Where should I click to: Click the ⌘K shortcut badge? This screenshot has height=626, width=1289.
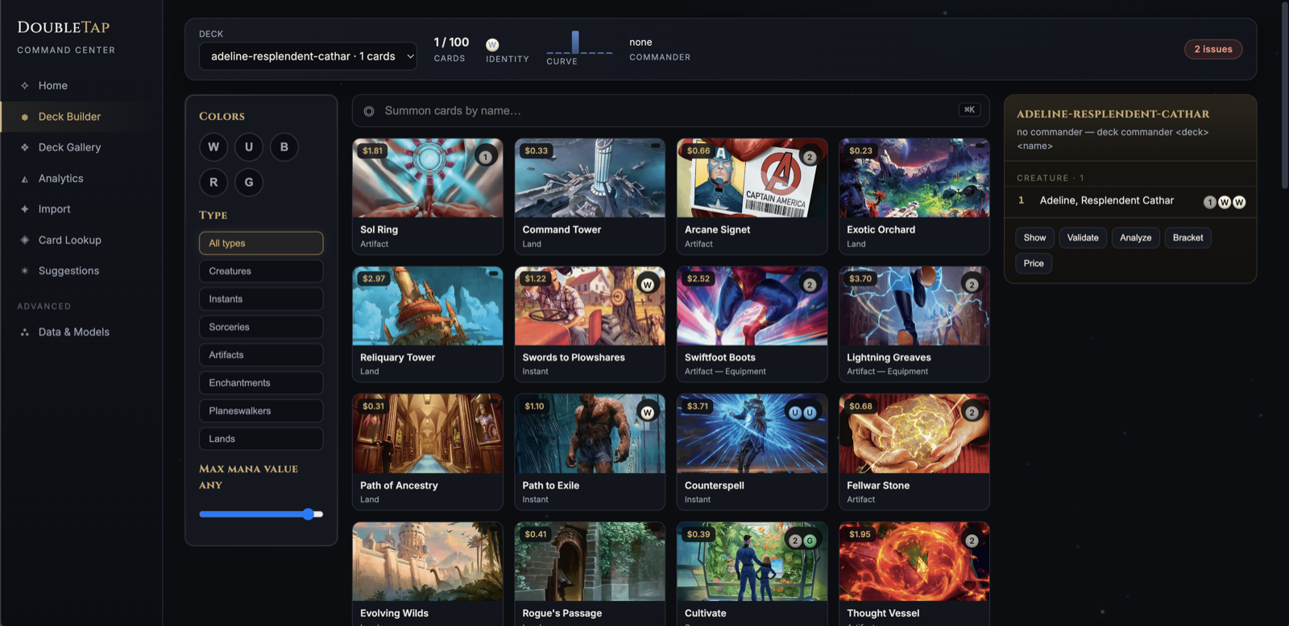(x=969, y=109)
